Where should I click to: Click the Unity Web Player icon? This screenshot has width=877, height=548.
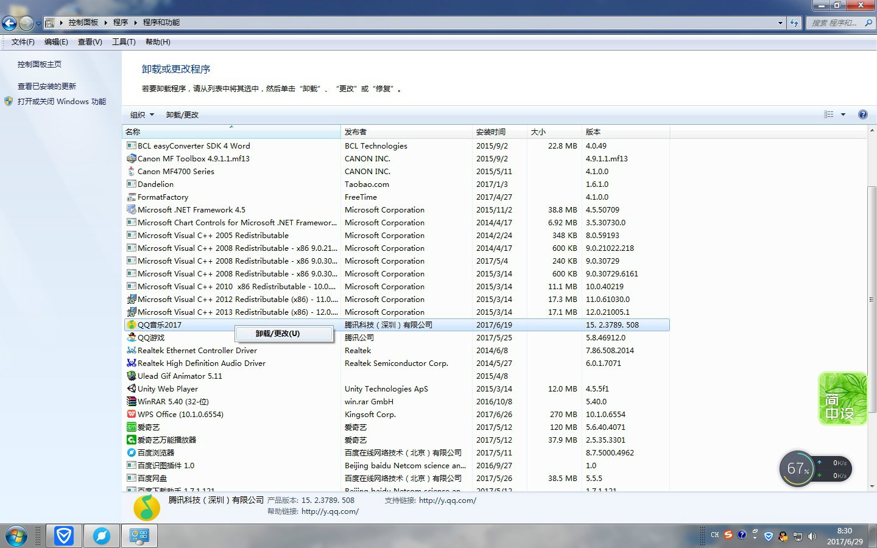pyautogui.click(x=131, y=389)
